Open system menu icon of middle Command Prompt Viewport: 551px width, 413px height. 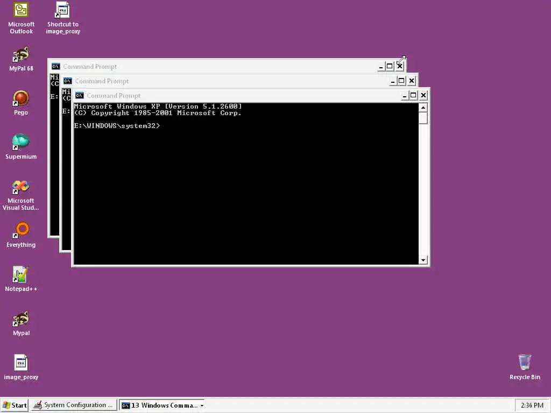coord(67,81)
